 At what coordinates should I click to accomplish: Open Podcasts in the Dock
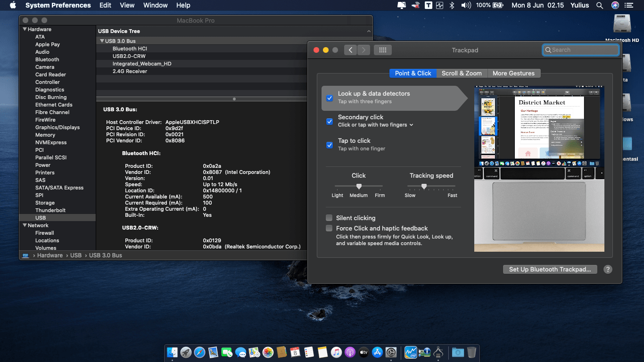tap(350, 352)
